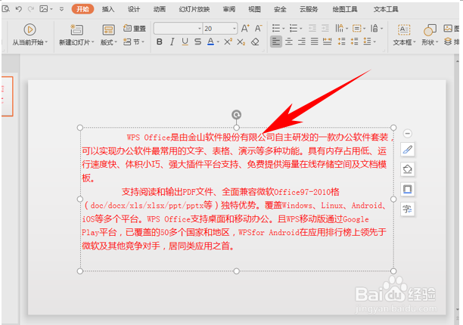This screenshot has height=325, width=463.
Task: Open the 设计 tab
Action: pos(133,9)
